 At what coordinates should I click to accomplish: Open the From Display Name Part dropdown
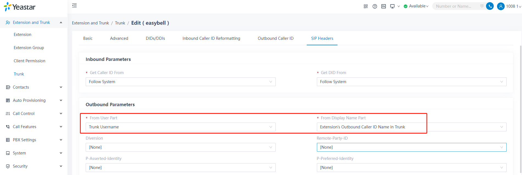pyautogui.click(x=412, y=127)
